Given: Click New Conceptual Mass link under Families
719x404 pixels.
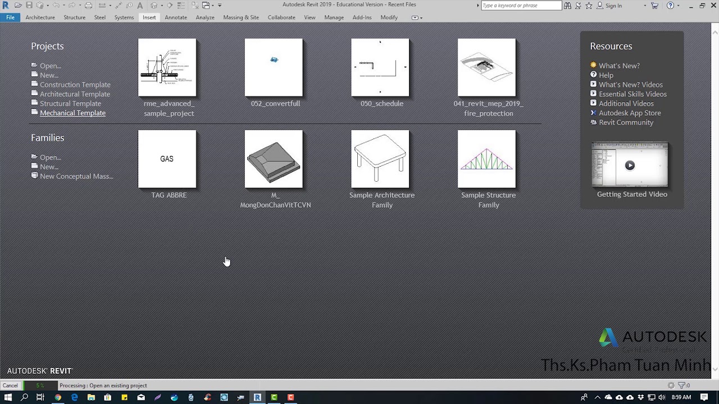Looking at the screenshot, I should (76, 176).
